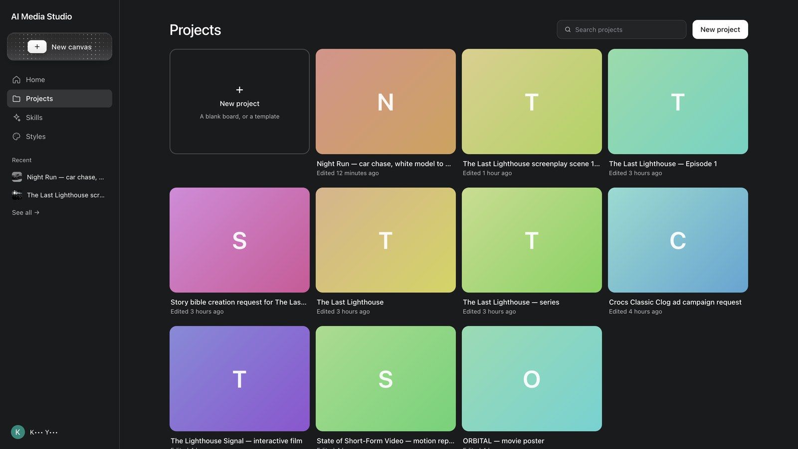This screenshot has width=798, height=449.
Task: Click the search magnifier icon
Action: tap(568, 29)
